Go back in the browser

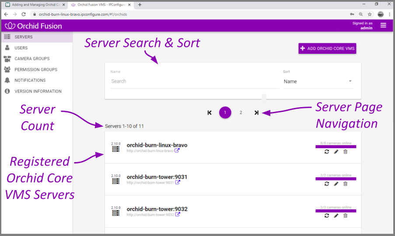click(6, 14)
